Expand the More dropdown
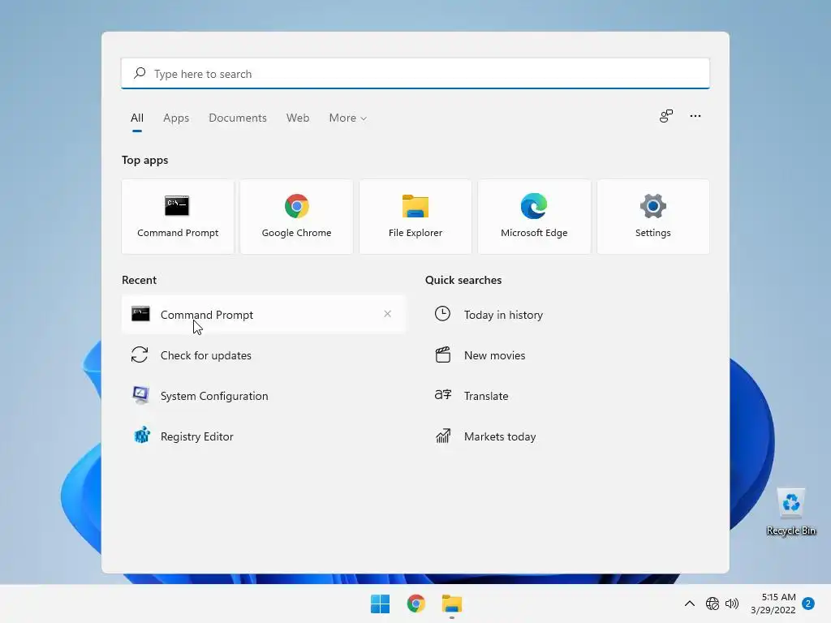Screen dimensions: 831x623 tap(347, 118)
